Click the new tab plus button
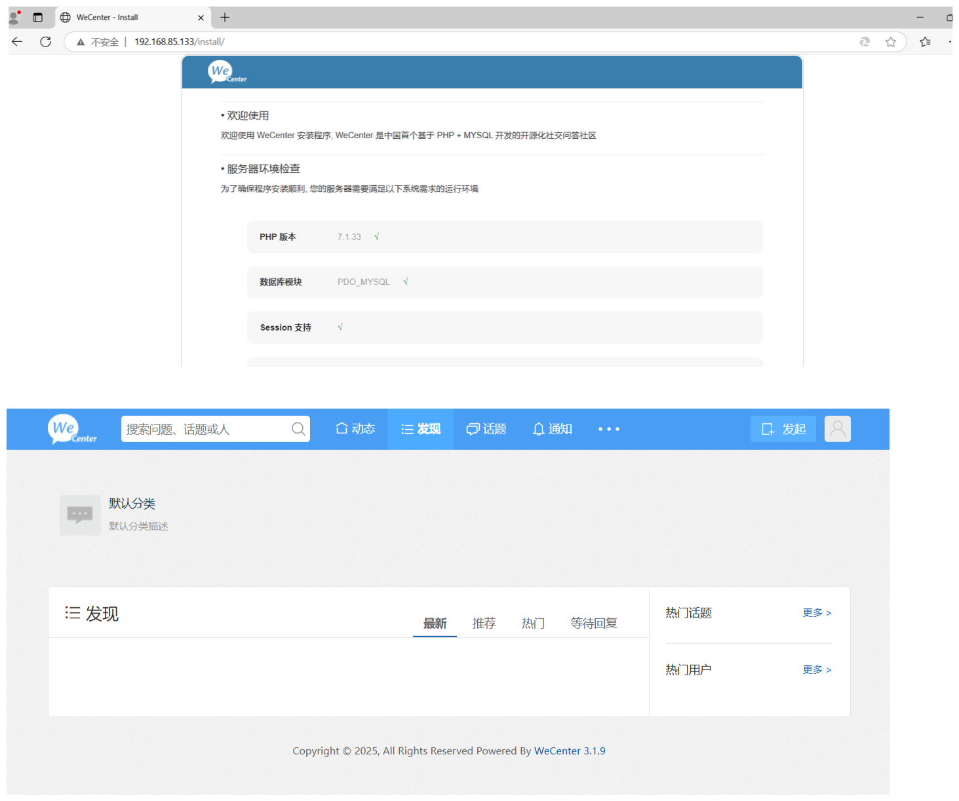Image resolution: width=959 pixels, height=801 pixels. point(225,18)
